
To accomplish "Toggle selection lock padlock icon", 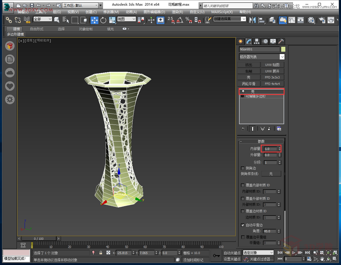I will [x=101, y=253].
